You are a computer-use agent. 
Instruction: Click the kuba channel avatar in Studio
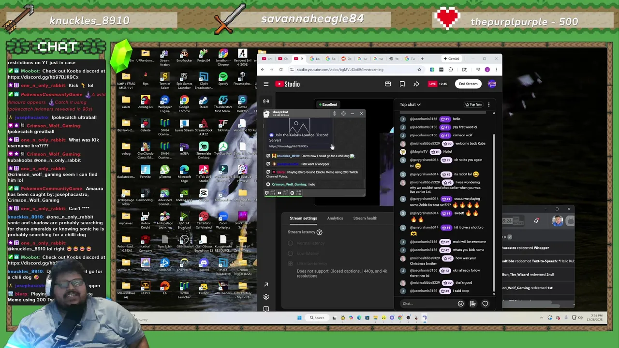[x=492, y=84]
